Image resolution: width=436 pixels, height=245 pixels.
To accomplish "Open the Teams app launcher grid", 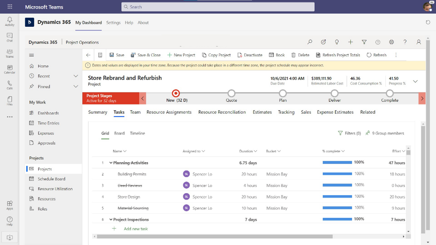I will tap(10, 7).
